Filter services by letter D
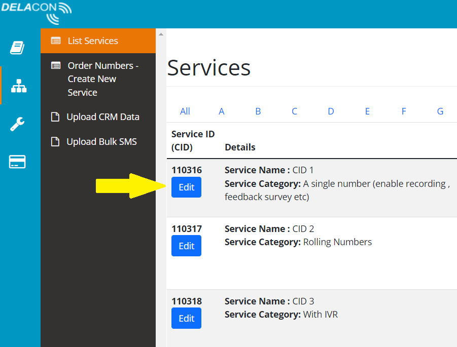This screenshot has height=347, width=457. pos(331,111)
